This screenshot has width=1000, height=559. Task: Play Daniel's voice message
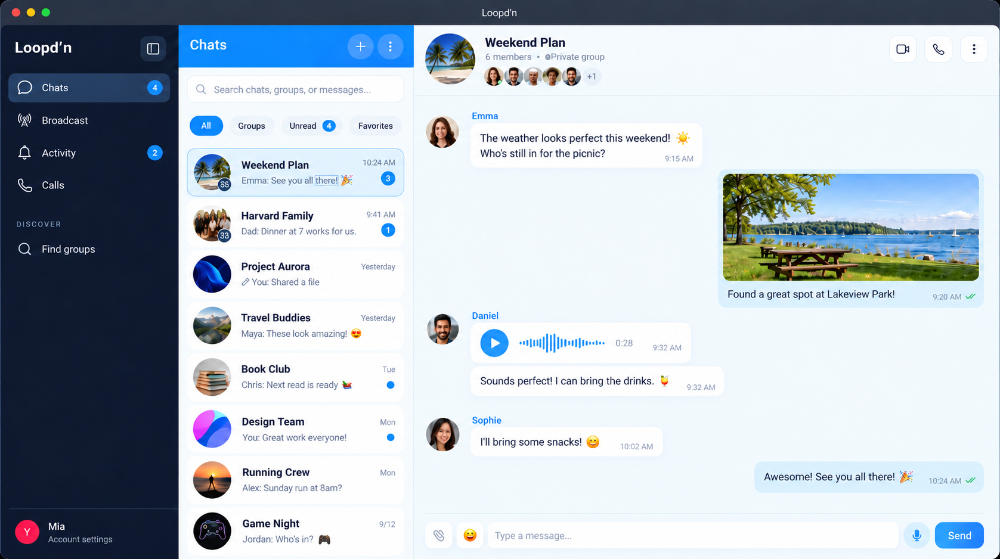pos(494,343)
